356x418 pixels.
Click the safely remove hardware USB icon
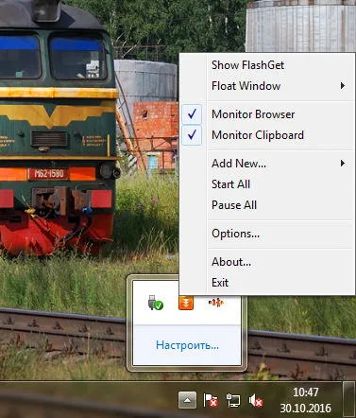156,303
